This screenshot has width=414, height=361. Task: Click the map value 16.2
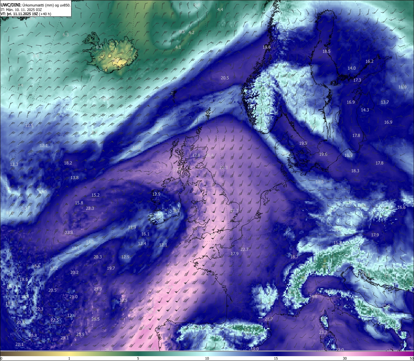click(x=370, y=61)
